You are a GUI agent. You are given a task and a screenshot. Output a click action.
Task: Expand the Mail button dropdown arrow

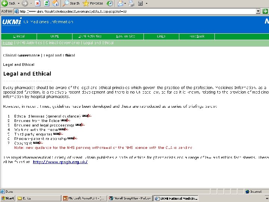tap(125, 3)
